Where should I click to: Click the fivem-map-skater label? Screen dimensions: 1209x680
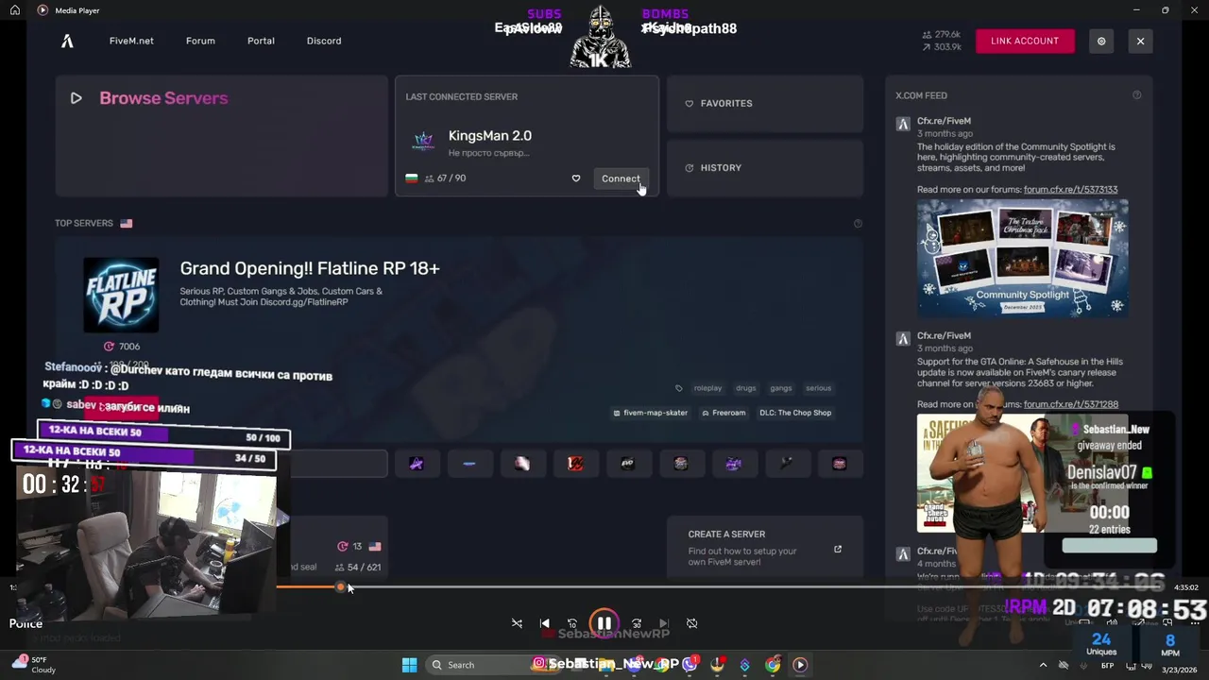coord(650,413)
